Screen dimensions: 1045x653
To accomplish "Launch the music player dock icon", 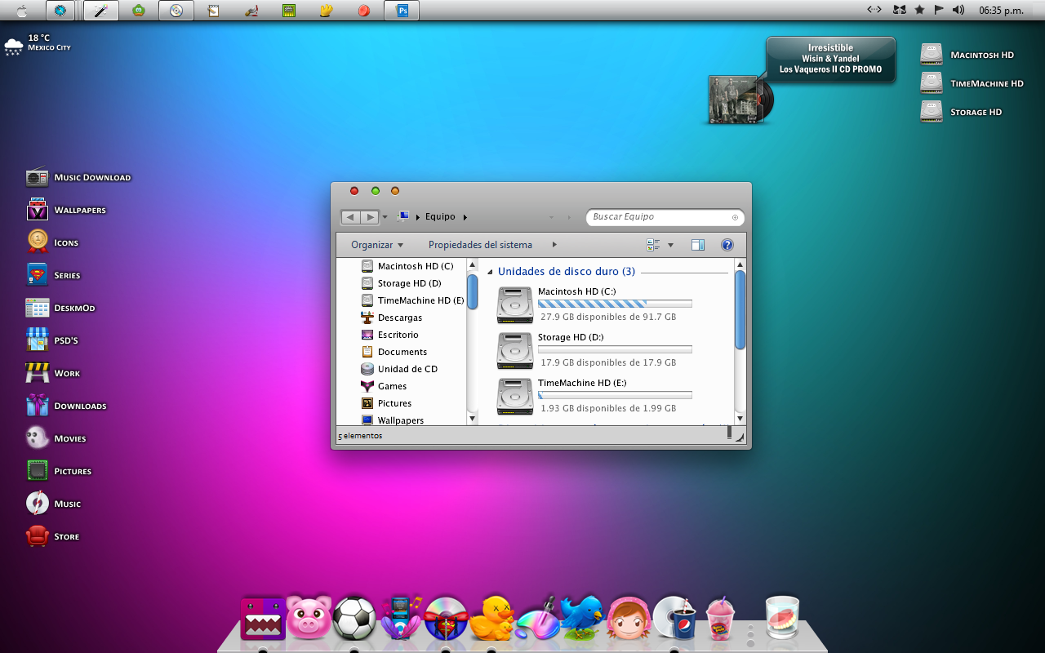I will [400, 618].
